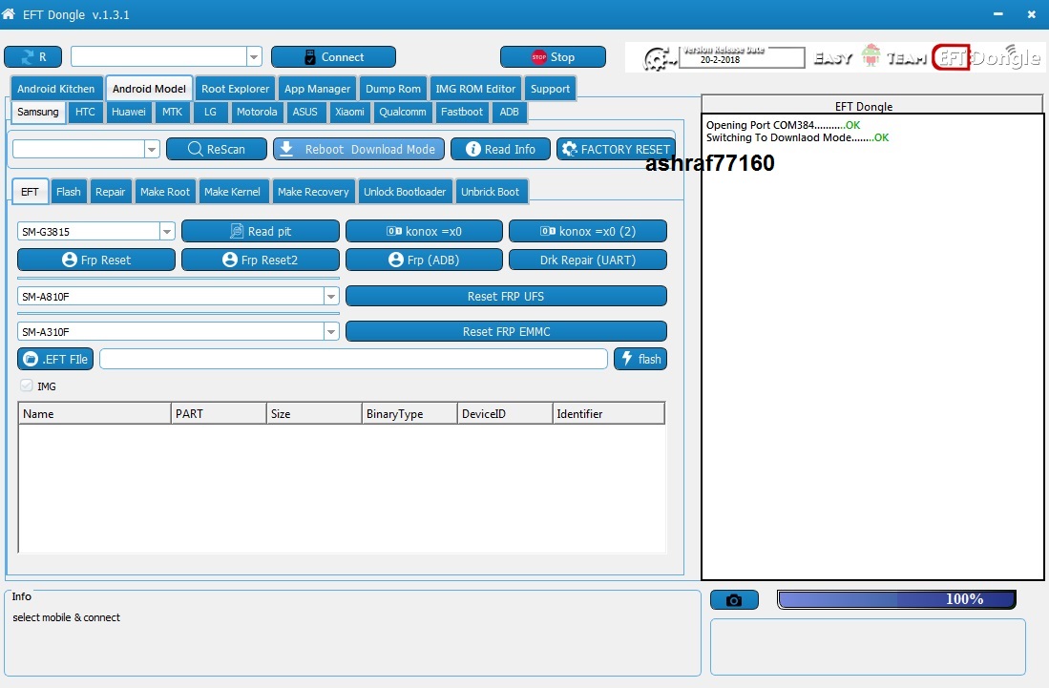The width and height of the screenshot is (1049, 688).
Task: Select the Huawei brand tab
Action: [129, 112]
